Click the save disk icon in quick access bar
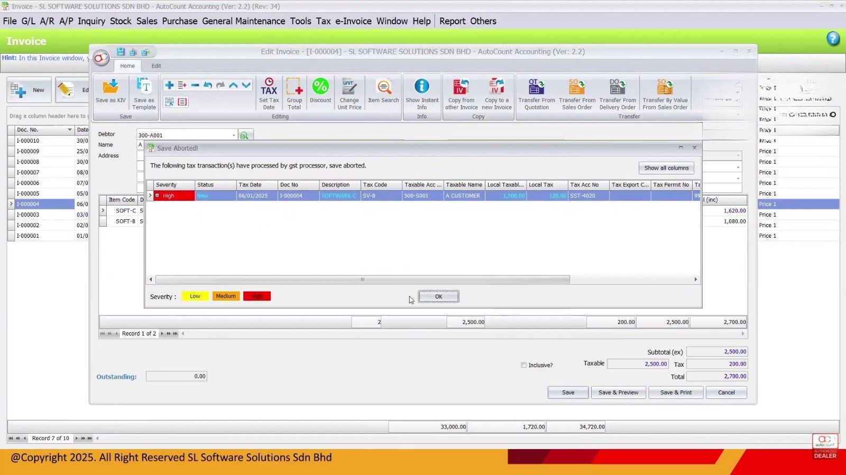Screen dimensions: 846x475 (x=121, y=52)
